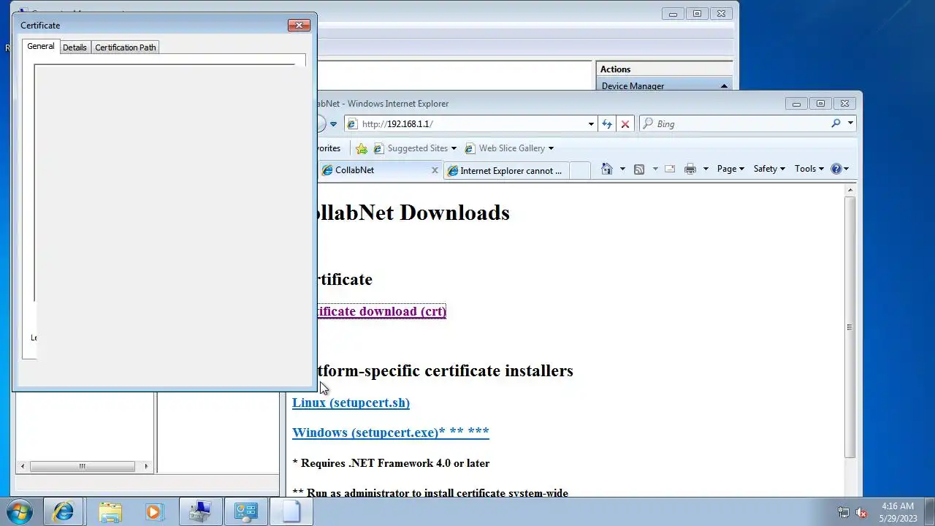The width and height of the screenshot is (935, 526).
Task: Click the network tray icon
Action: pos(844,513)
